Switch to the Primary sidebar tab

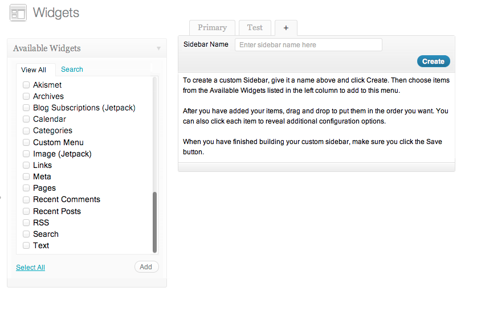point(212,28)
